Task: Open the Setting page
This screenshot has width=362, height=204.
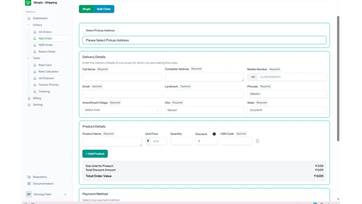Action: (38, 105)
